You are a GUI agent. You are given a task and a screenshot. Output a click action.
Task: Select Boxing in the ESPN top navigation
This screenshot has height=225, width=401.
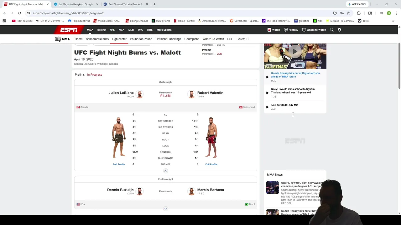102,30
